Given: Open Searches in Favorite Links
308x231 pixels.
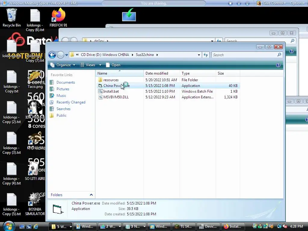Looking at the screenshot, I should (63, 109).
